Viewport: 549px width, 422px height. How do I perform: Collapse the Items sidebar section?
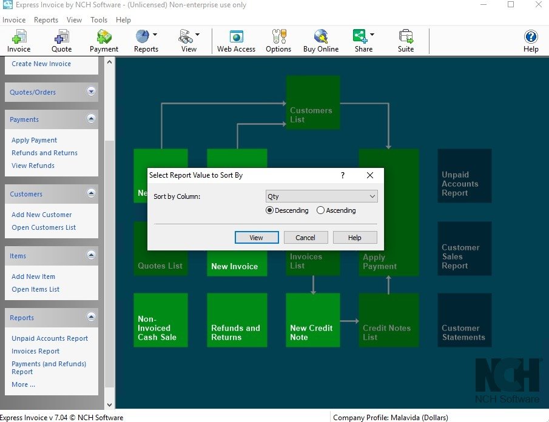(91, 255)
